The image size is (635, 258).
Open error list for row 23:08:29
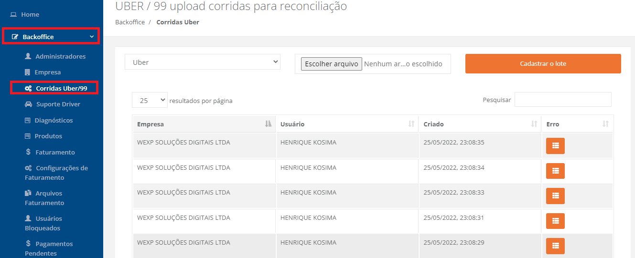555,246
